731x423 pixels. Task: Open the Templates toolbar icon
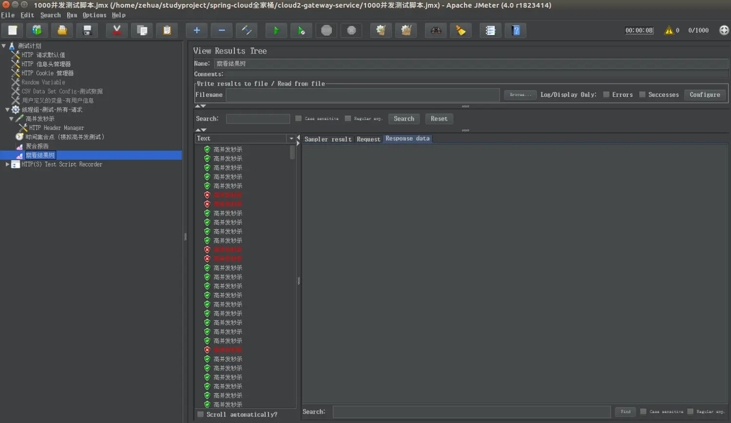point(37,30)
